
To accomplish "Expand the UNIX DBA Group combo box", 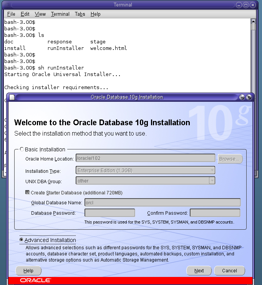I will (x=212, y=181).
